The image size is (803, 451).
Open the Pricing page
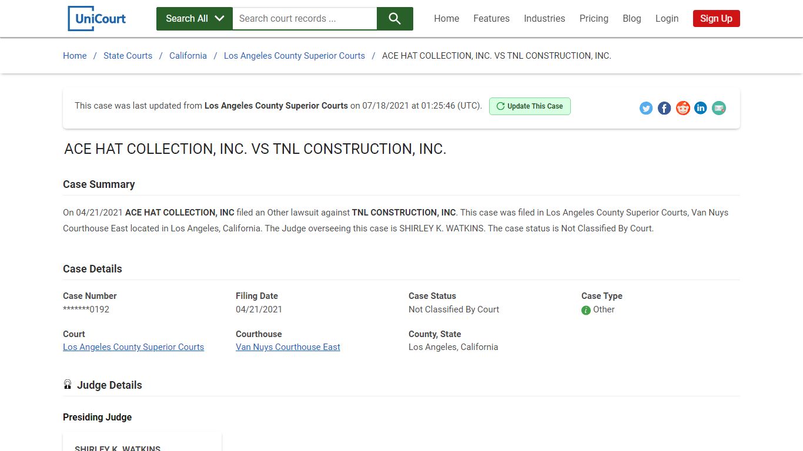point(594,19)
